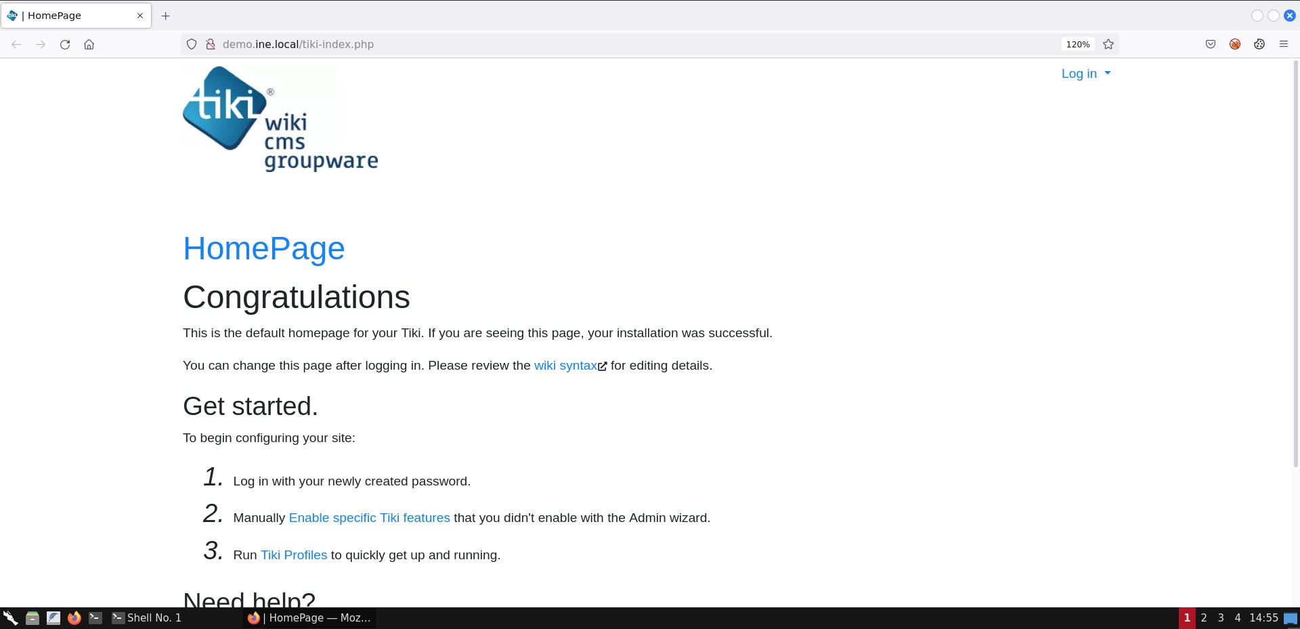Click the URL address bar
The width and height of the screenshot is (1300, 629).
609,45
